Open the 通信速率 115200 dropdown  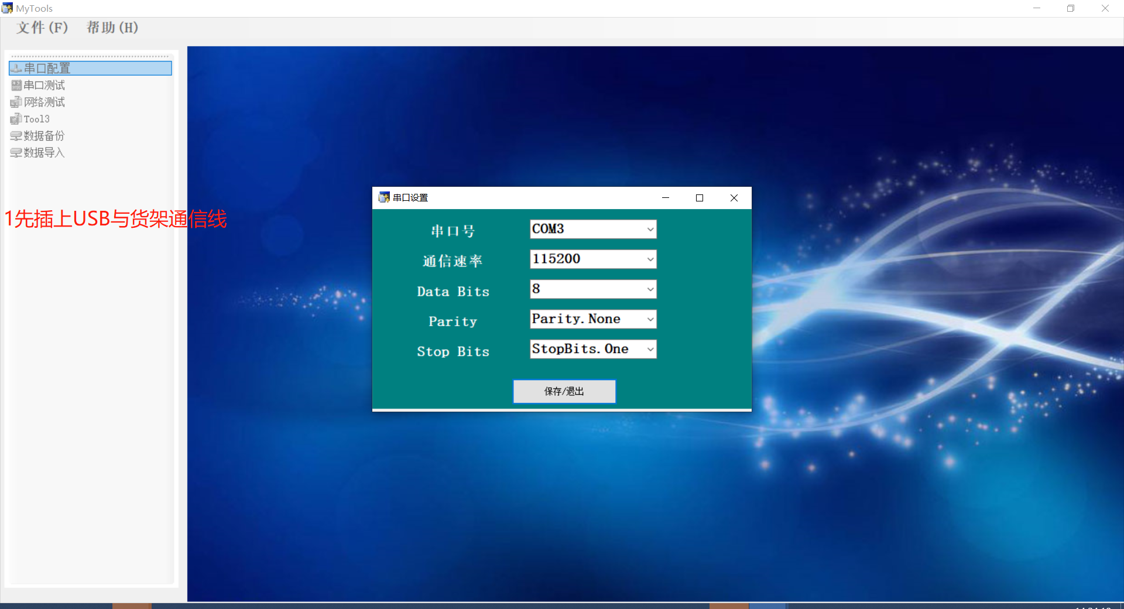click(650, 259)
